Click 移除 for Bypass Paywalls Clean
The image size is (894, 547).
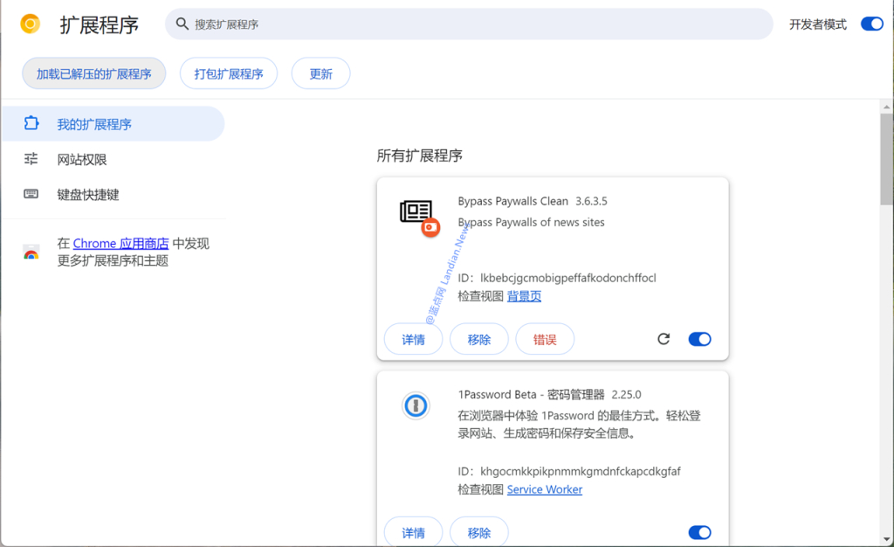tap(479, 339)
